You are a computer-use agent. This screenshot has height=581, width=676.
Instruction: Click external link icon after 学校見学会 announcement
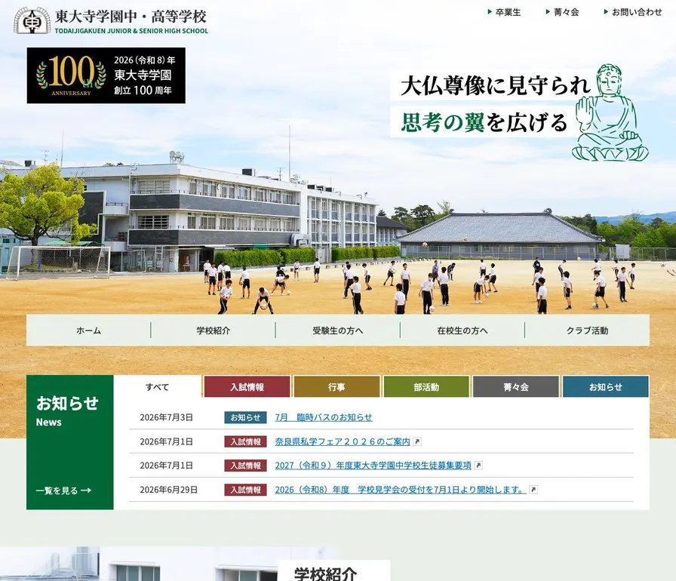coord(533,490)
